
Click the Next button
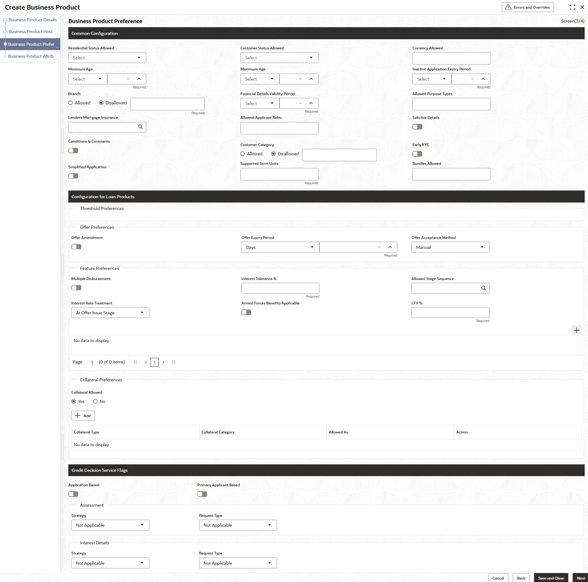coord(581,578)
